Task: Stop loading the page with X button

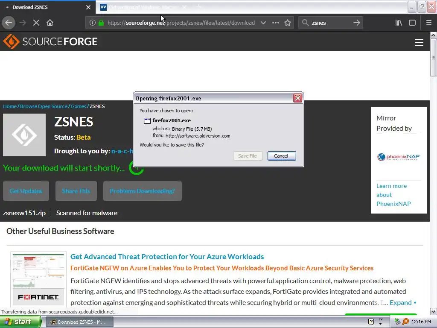Action: 36,23
